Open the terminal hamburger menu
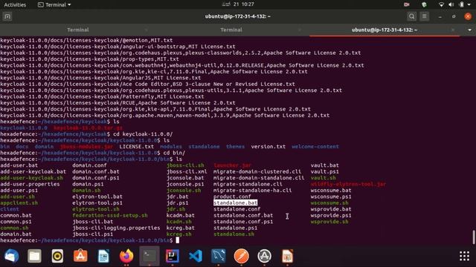 tap(425, 16)
